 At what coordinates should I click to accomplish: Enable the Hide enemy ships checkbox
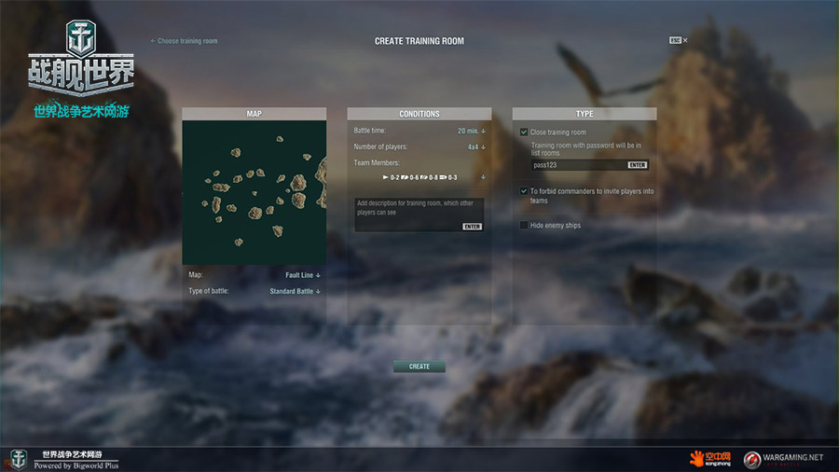click(x=524, y=226)
